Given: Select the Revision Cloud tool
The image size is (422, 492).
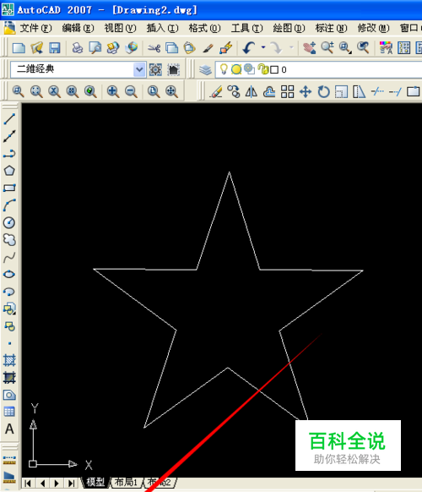Looking at the screenshot, I should 9,240.
